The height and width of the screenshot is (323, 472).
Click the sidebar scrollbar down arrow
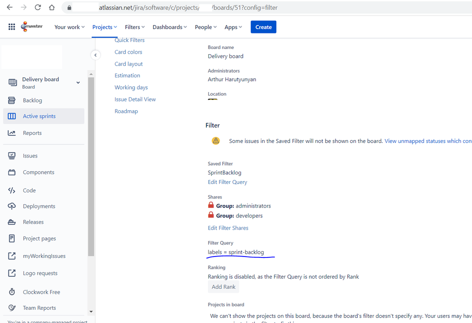coord(91,312)
